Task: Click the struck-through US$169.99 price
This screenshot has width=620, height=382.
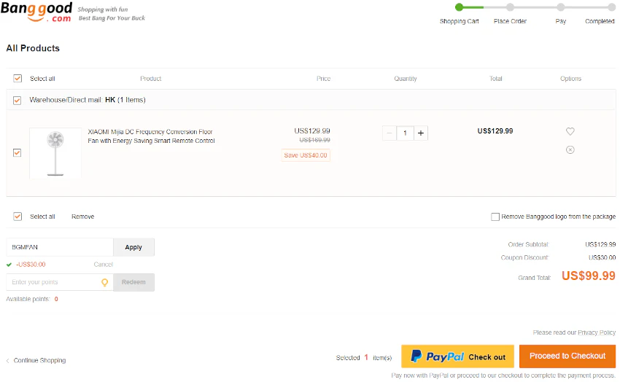Action: [315, 140]
